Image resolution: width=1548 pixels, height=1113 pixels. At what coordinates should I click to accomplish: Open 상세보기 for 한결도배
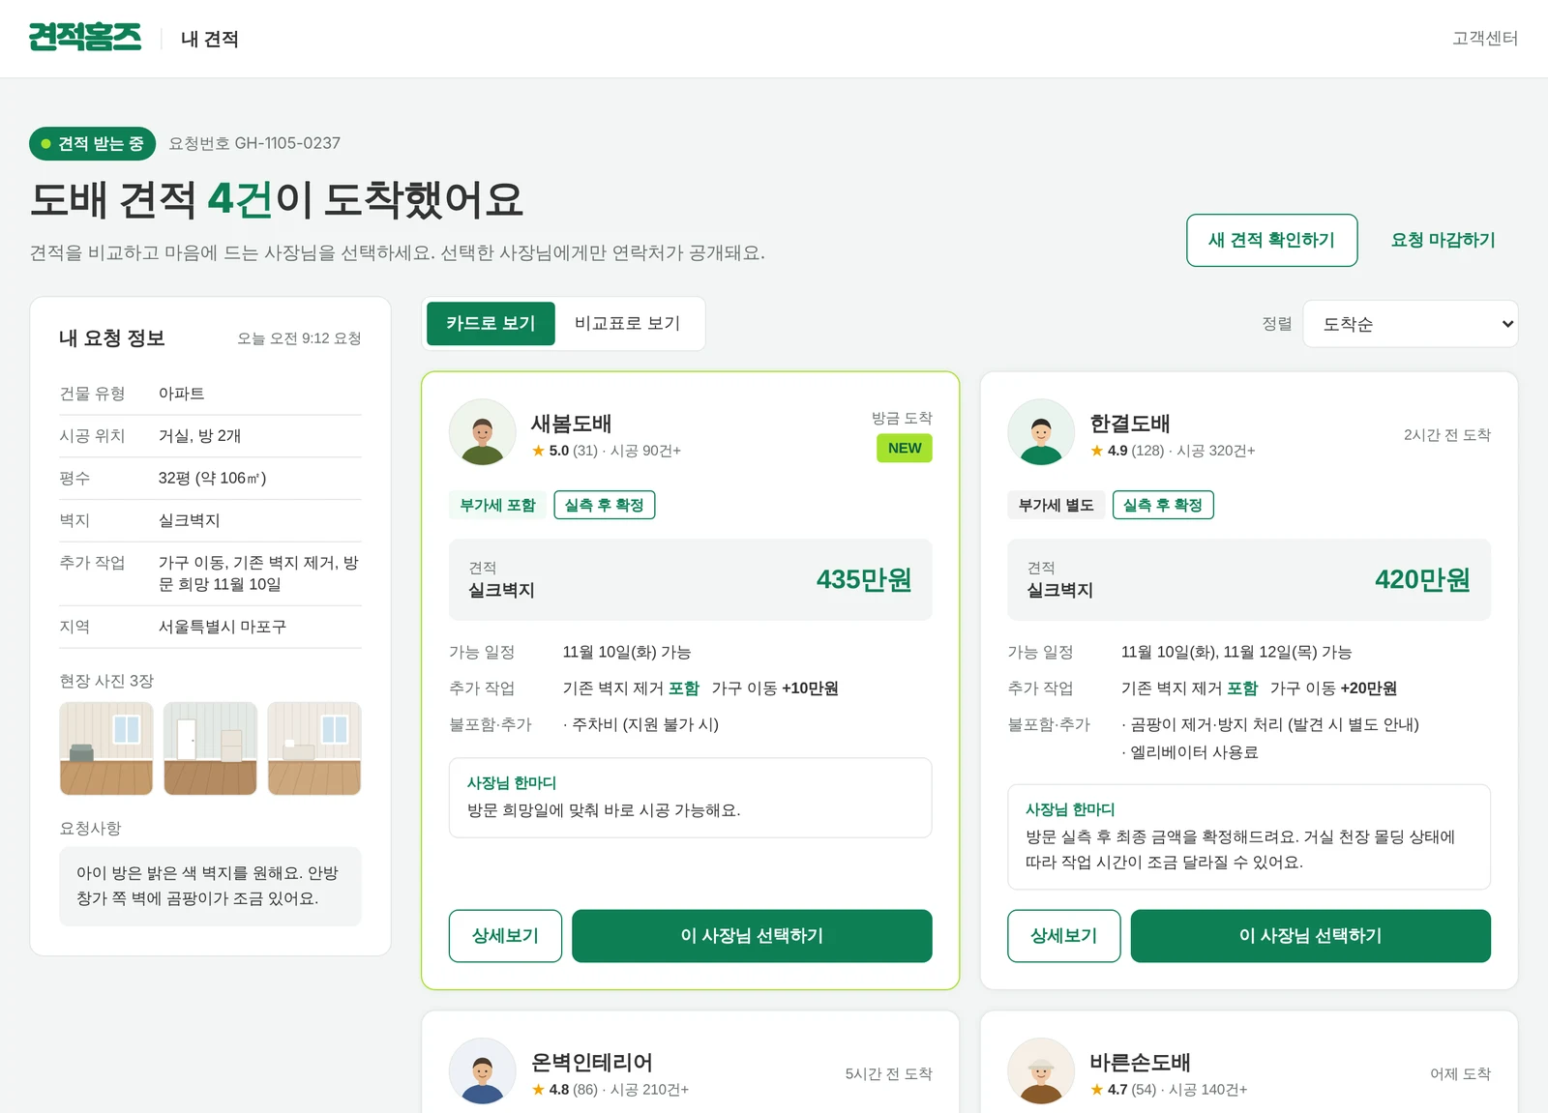tap(1063, 936)
